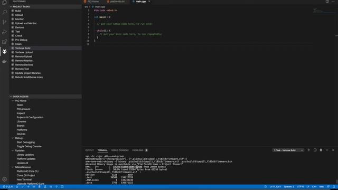Add a new terminal with the plus icon

pyautogui.click(x=308, y=150)
